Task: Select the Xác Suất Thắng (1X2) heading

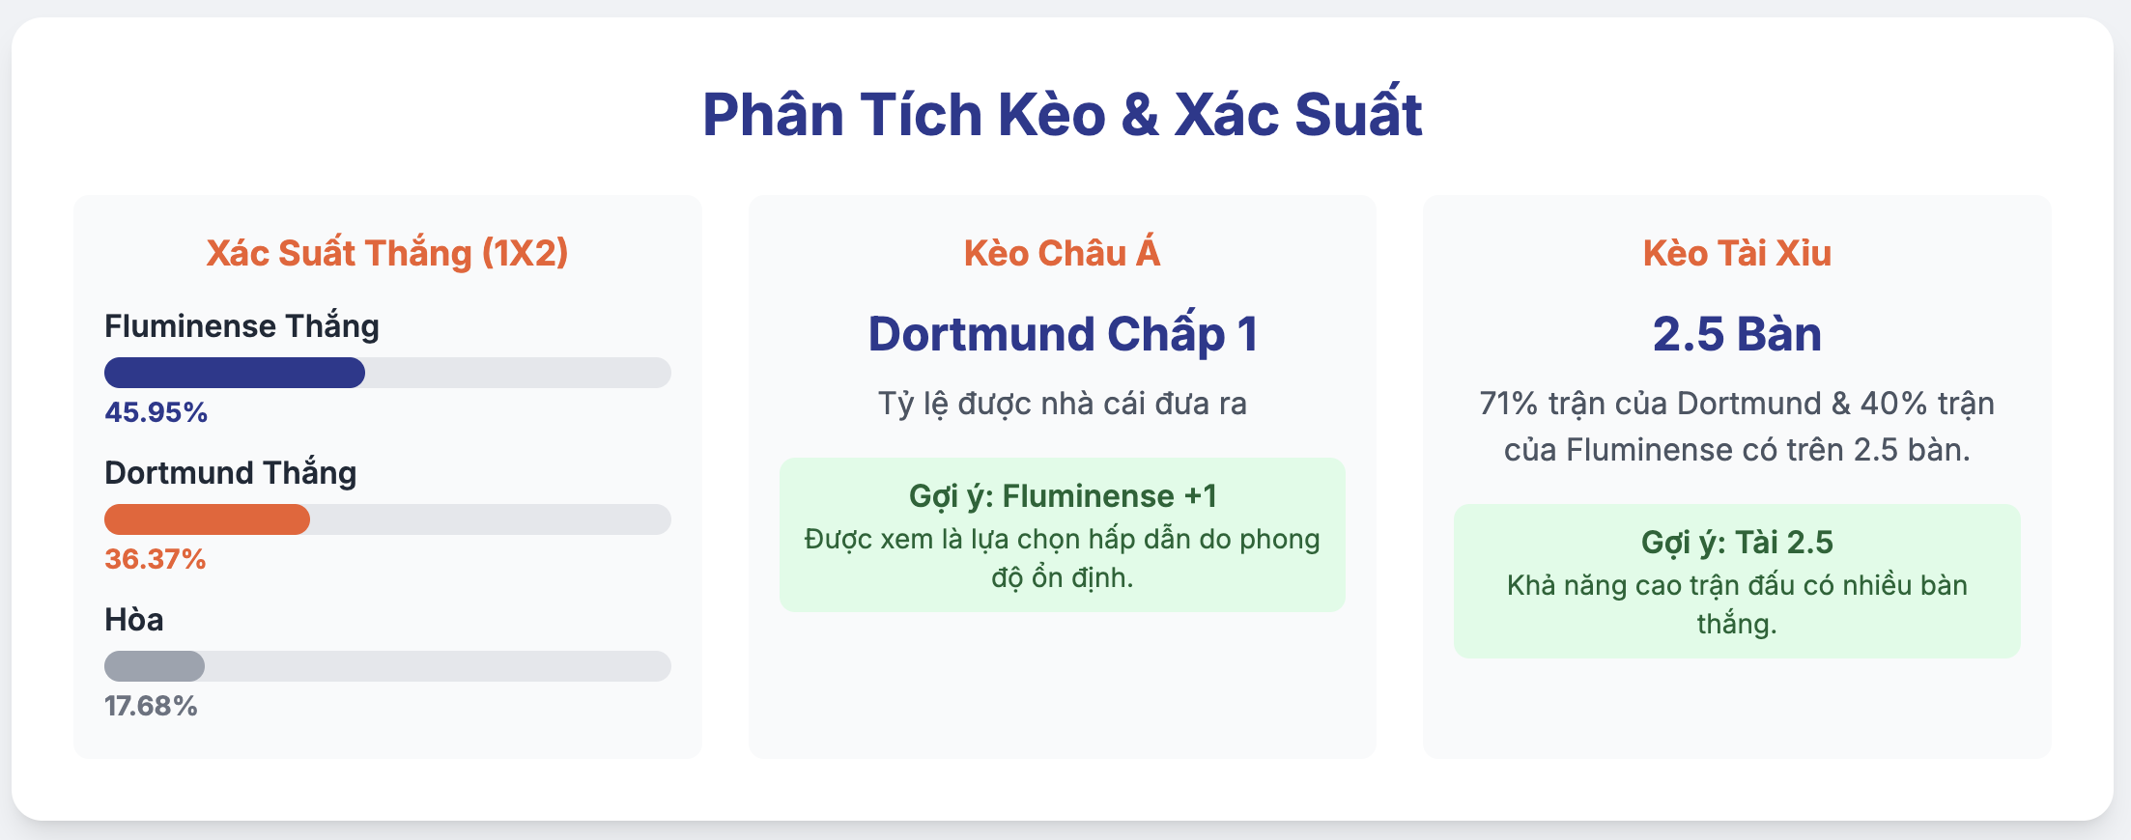Action: [x=387, y=253]
